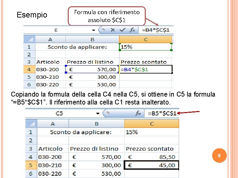Select highlighted row header 4 in the editing sheet
The width and height of the screenshot is (238, 178).
[29, 70]
